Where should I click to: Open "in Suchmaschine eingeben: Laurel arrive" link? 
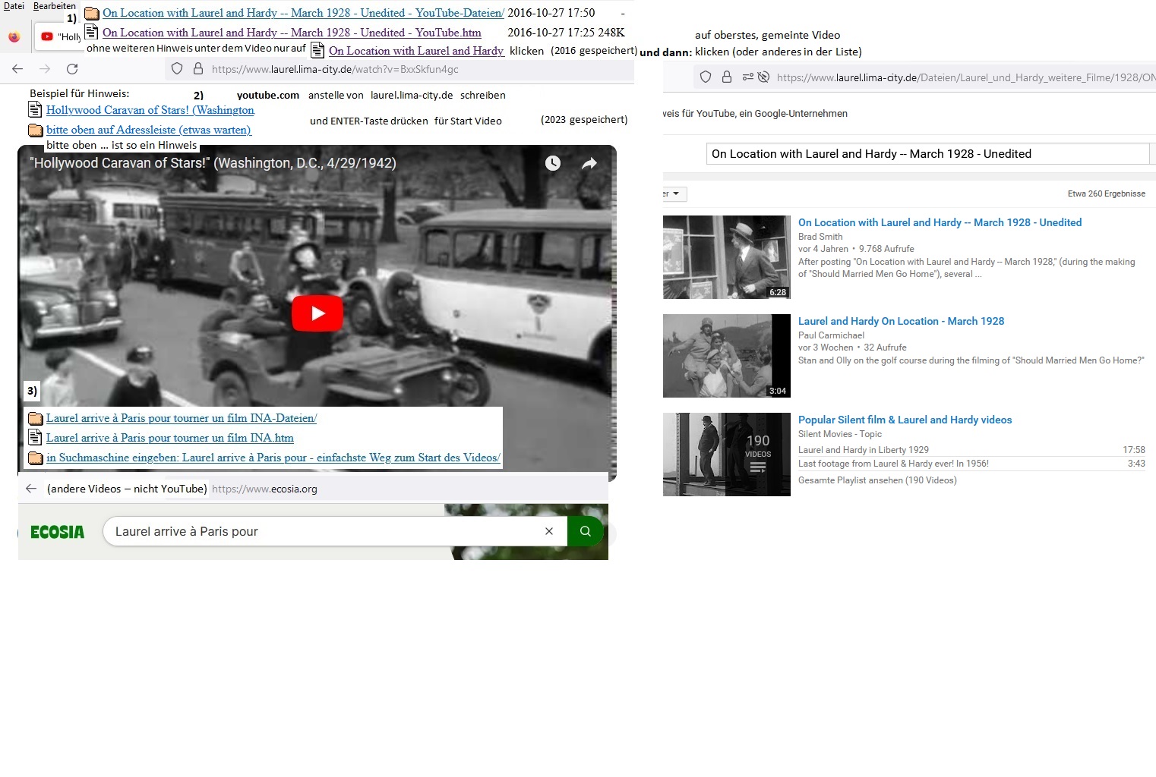coord(273,458)
